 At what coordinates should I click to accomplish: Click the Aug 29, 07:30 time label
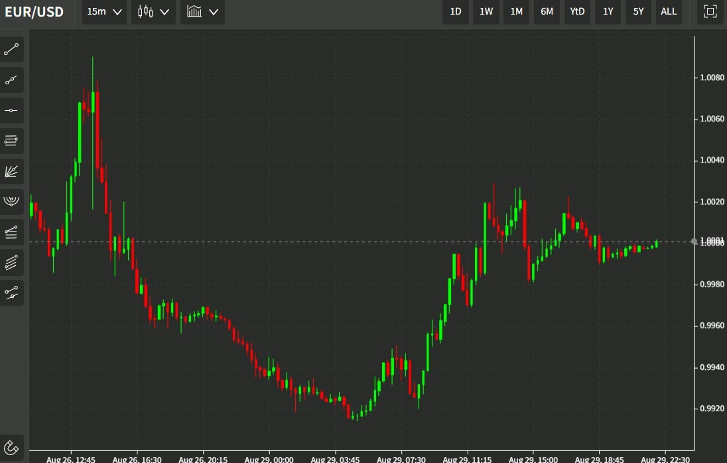point(401,459)
